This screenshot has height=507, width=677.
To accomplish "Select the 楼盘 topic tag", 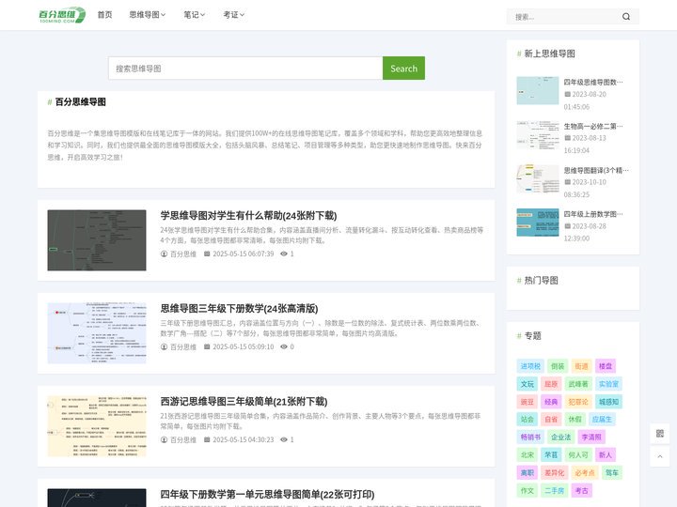I will (x=606, y=366).
